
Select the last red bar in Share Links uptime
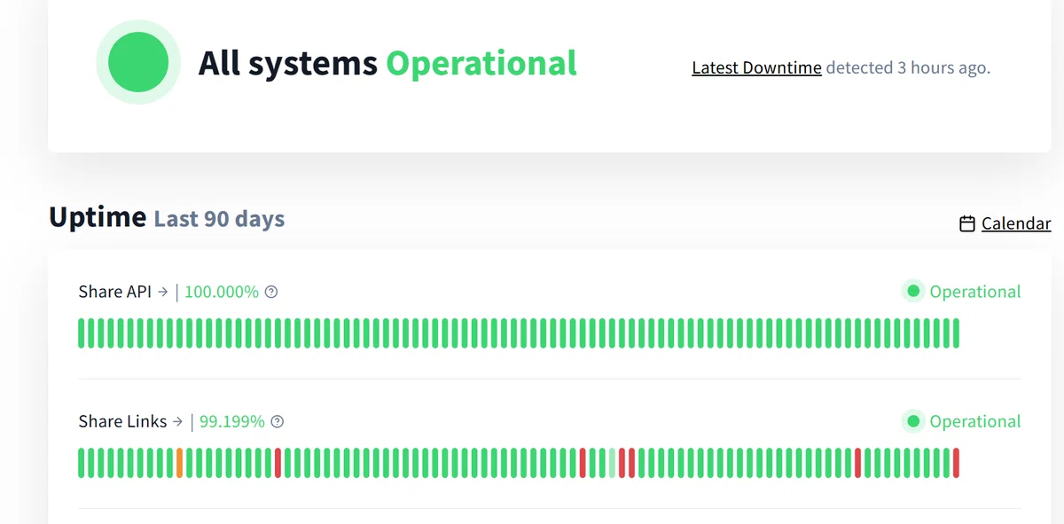tap(956, 463)
